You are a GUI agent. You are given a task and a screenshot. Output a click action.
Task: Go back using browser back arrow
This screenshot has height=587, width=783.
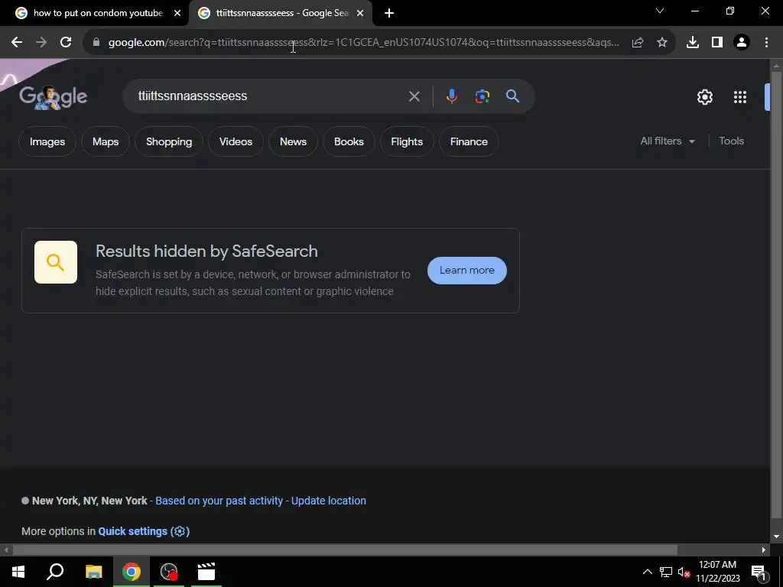coord(17,43)
